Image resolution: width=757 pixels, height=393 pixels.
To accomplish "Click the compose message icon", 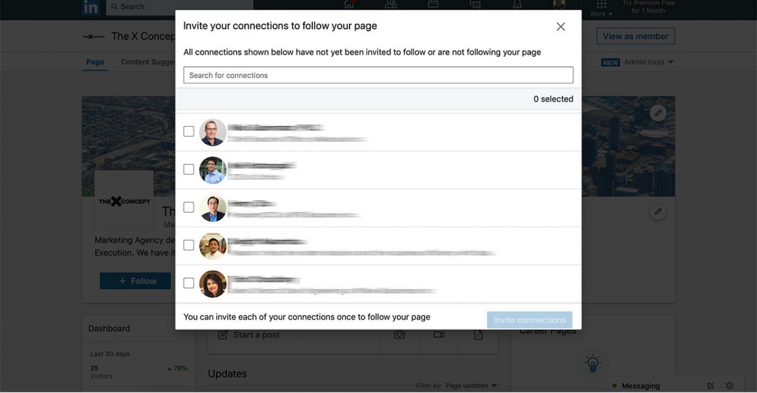I will (x=711, y=385).
